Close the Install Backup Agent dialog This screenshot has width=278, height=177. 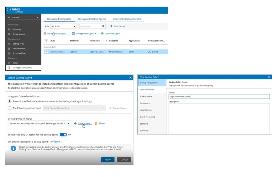coord(130,78)
